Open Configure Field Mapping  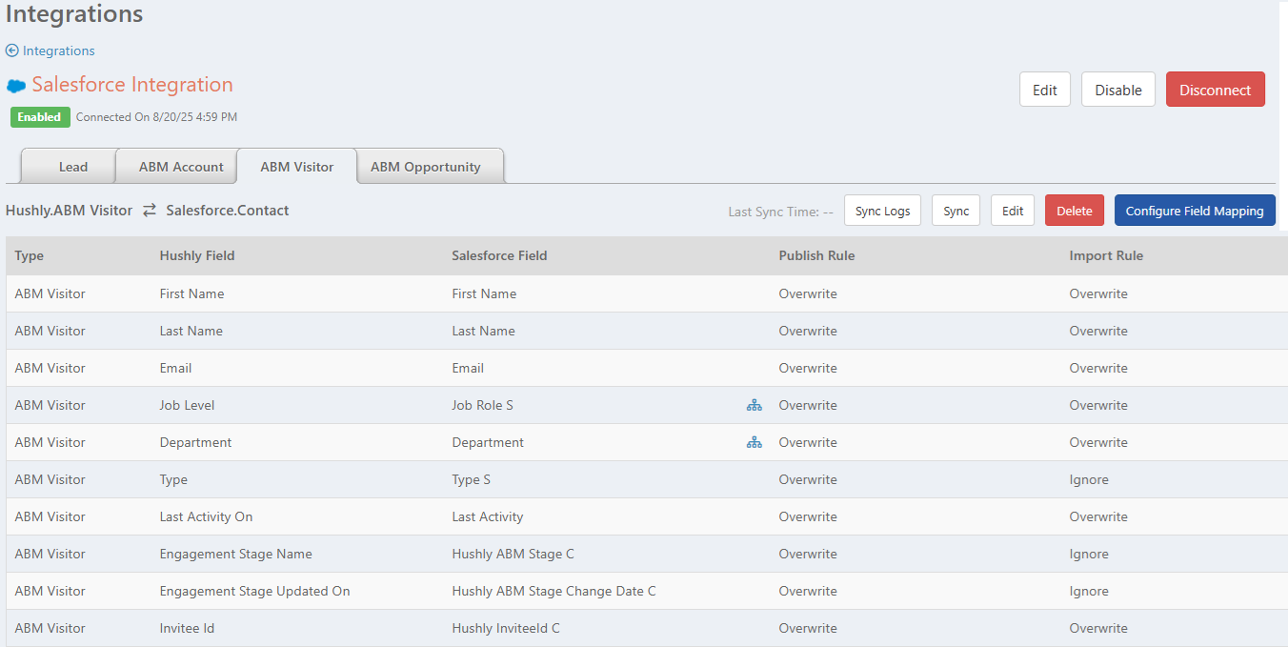pyautogui.click(x=1195, y=211)
